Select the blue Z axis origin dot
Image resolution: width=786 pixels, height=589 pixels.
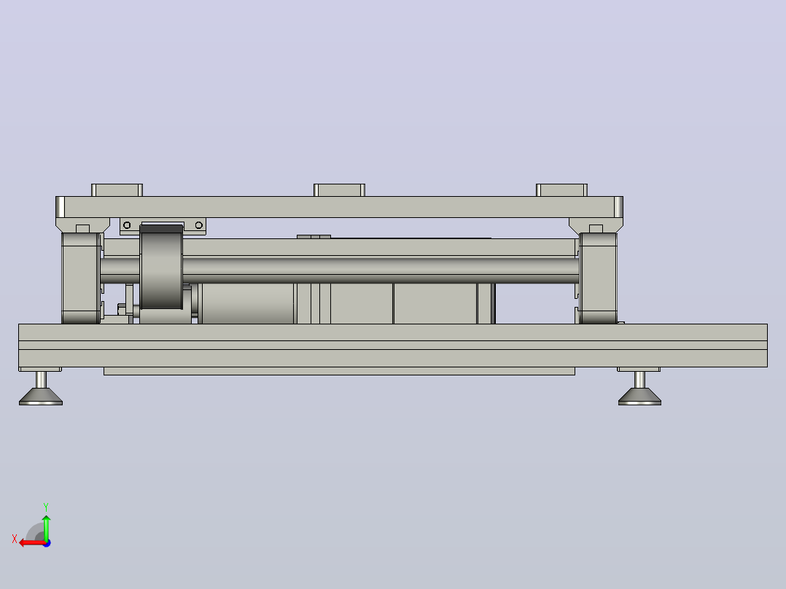pos(47,543)
